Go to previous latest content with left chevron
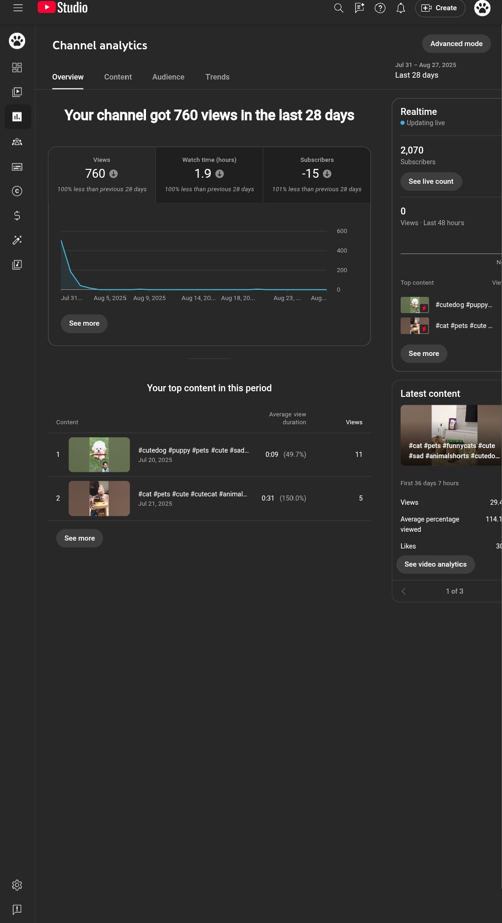Screen dimensions: 502x923 (403, 591)
